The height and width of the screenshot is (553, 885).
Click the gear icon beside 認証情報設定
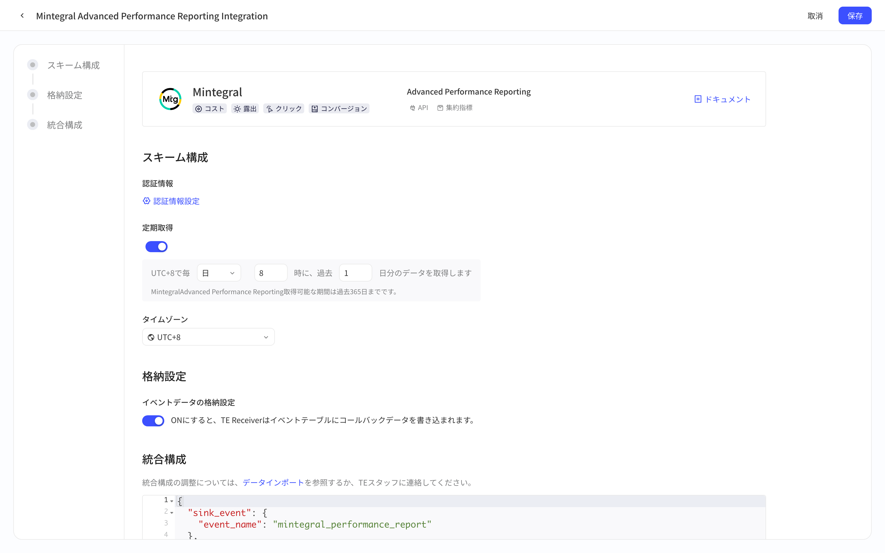click(x=146, y=201)
